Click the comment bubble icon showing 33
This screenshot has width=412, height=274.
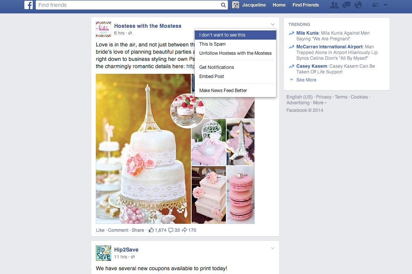[x=171, y=230]
